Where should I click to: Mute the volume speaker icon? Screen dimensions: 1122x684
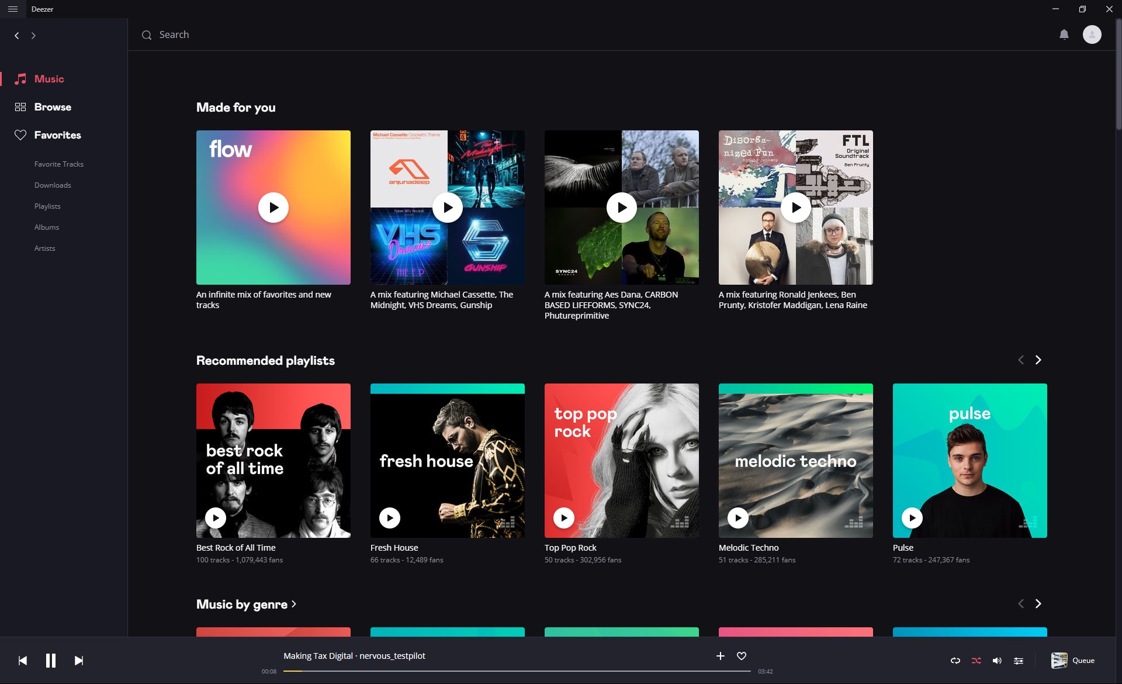pyautogui.click(x=998, y=661)
